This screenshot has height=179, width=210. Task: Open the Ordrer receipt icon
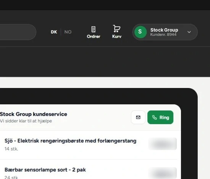(93, 29)
